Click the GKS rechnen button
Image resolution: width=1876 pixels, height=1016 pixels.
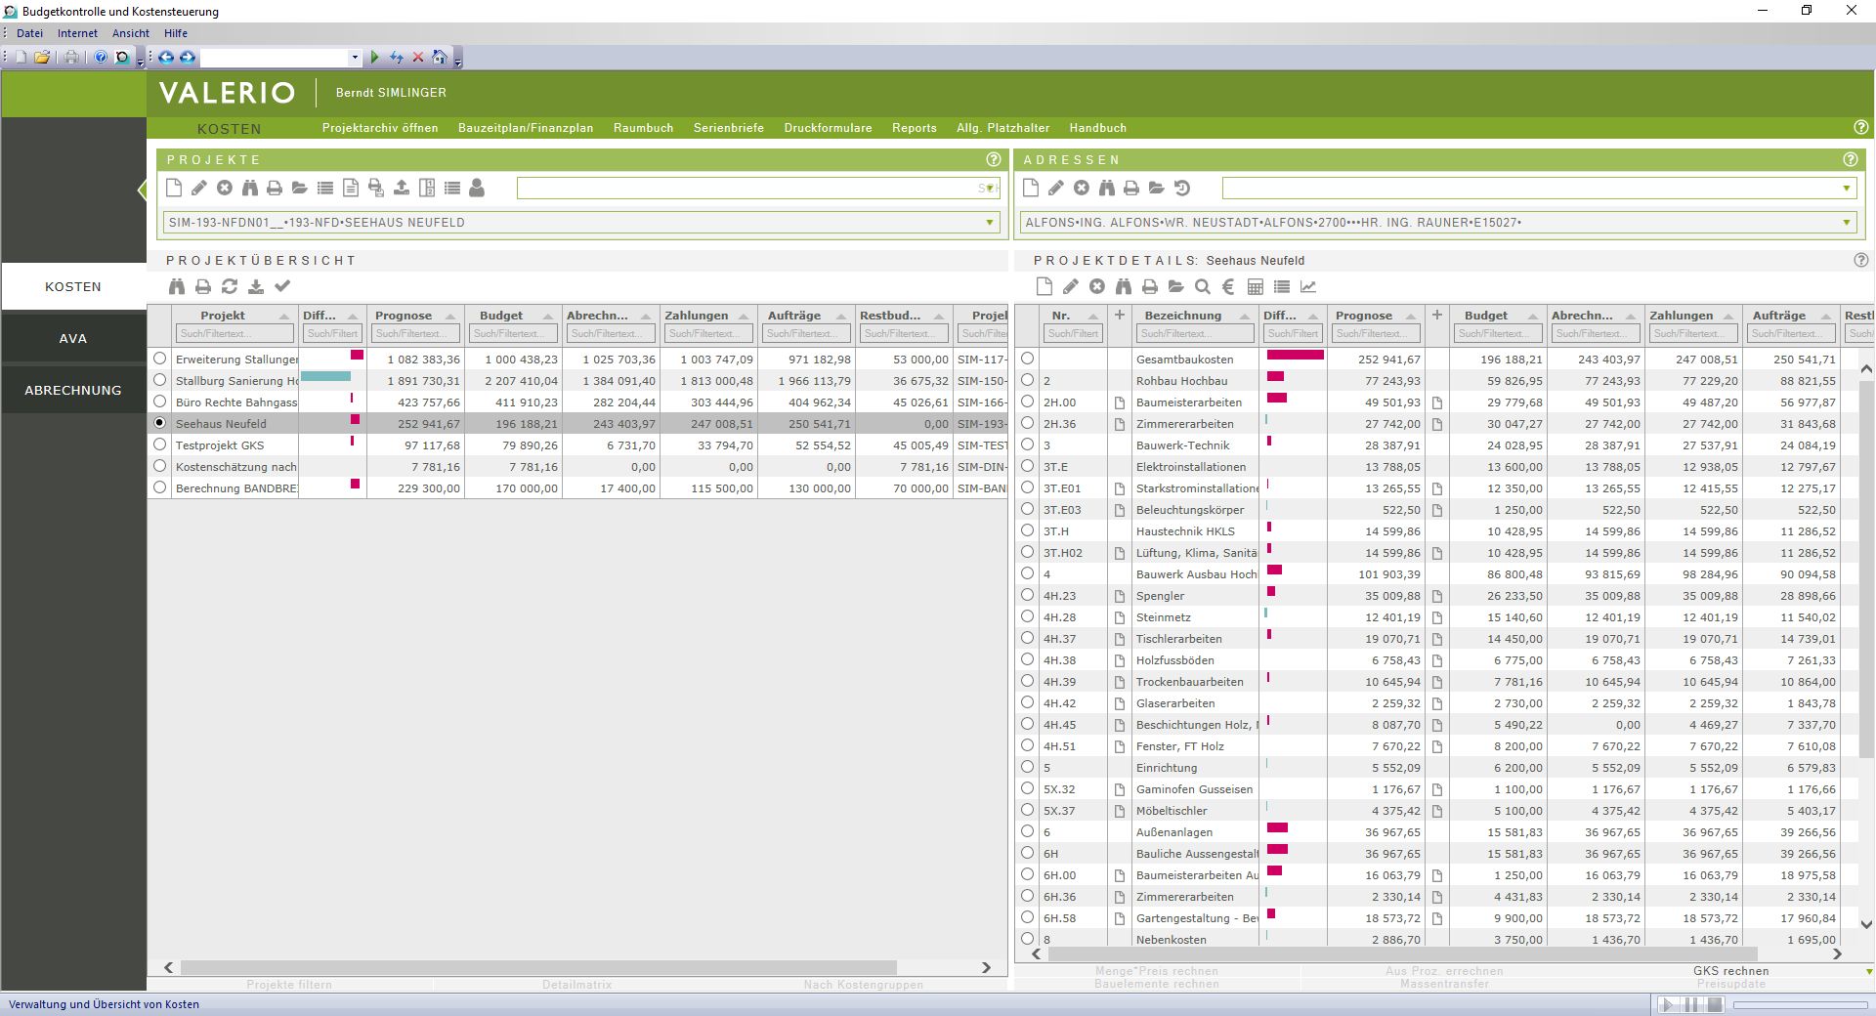tap(1730, 971)
